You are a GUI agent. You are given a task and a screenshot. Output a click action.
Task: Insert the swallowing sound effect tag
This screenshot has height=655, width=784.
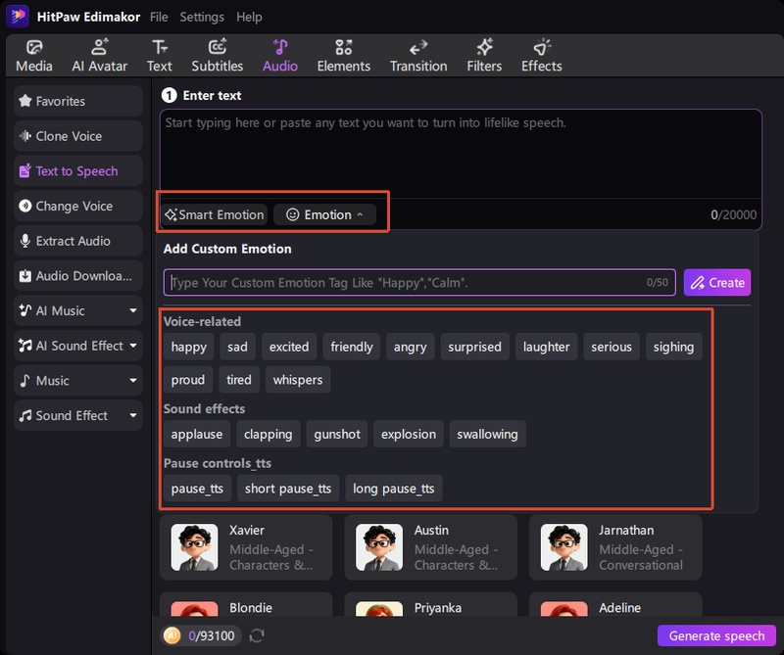click(x=487, y=434)
